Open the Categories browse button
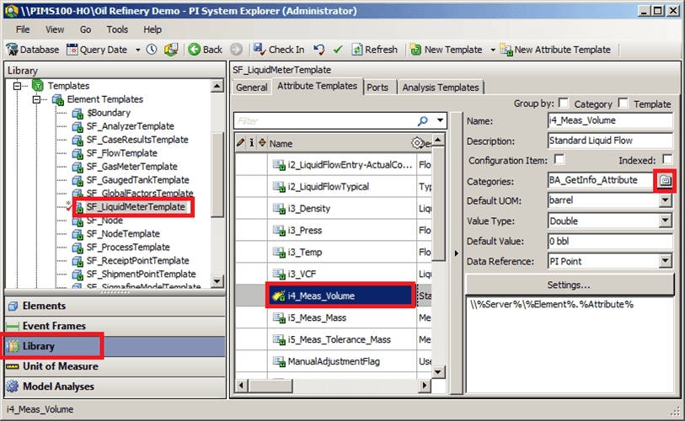Image resolution: width=685 pixels, height=421 pixels. [x=665, y=180]
